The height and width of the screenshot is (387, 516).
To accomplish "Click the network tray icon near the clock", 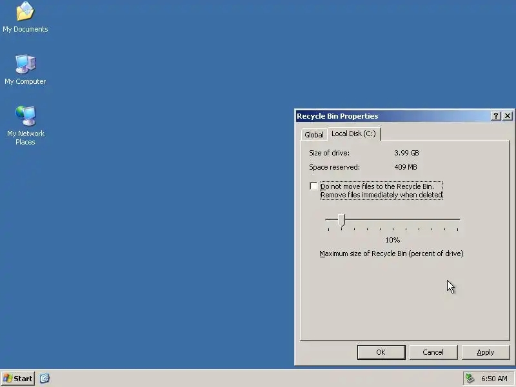I will [470, 379].
